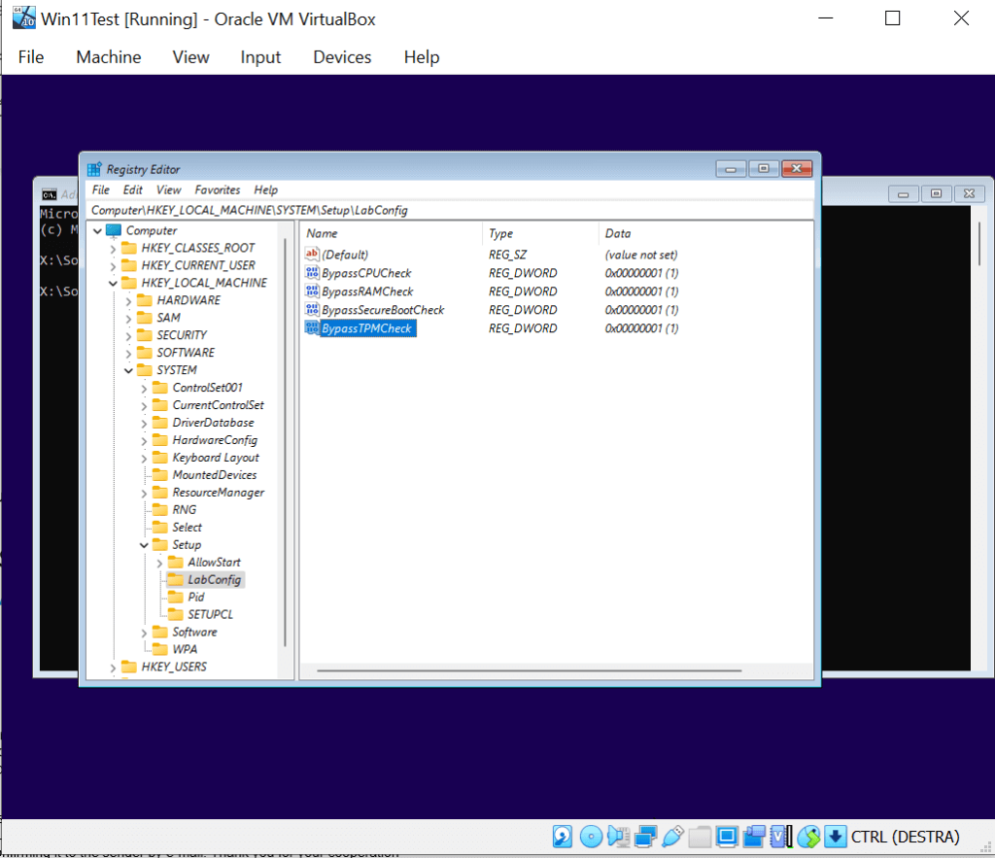Open the Registry Editor View menu
Image resolution: width=995 pixels, height=858 pixels.
tap(169, 189)
